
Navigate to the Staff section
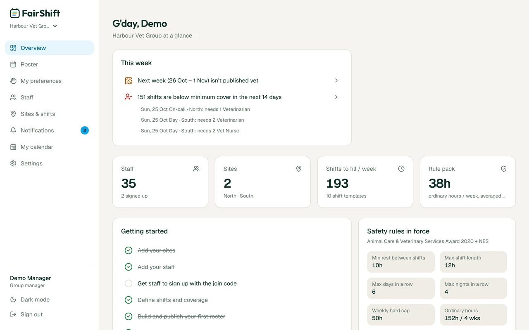[49, 97]
